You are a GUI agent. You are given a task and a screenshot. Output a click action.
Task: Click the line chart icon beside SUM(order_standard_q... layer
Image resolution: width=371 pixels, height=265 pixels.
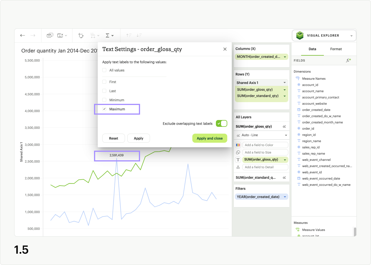pos(284,178)
